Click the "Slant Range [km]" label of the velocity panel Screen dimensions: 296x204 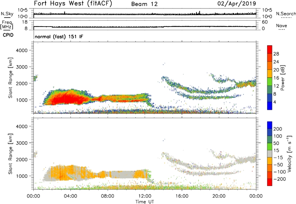pos(10,154)
